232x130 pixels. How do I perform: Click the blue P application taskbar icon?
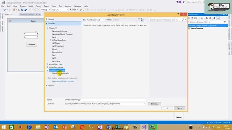click(x=29, y=127)
